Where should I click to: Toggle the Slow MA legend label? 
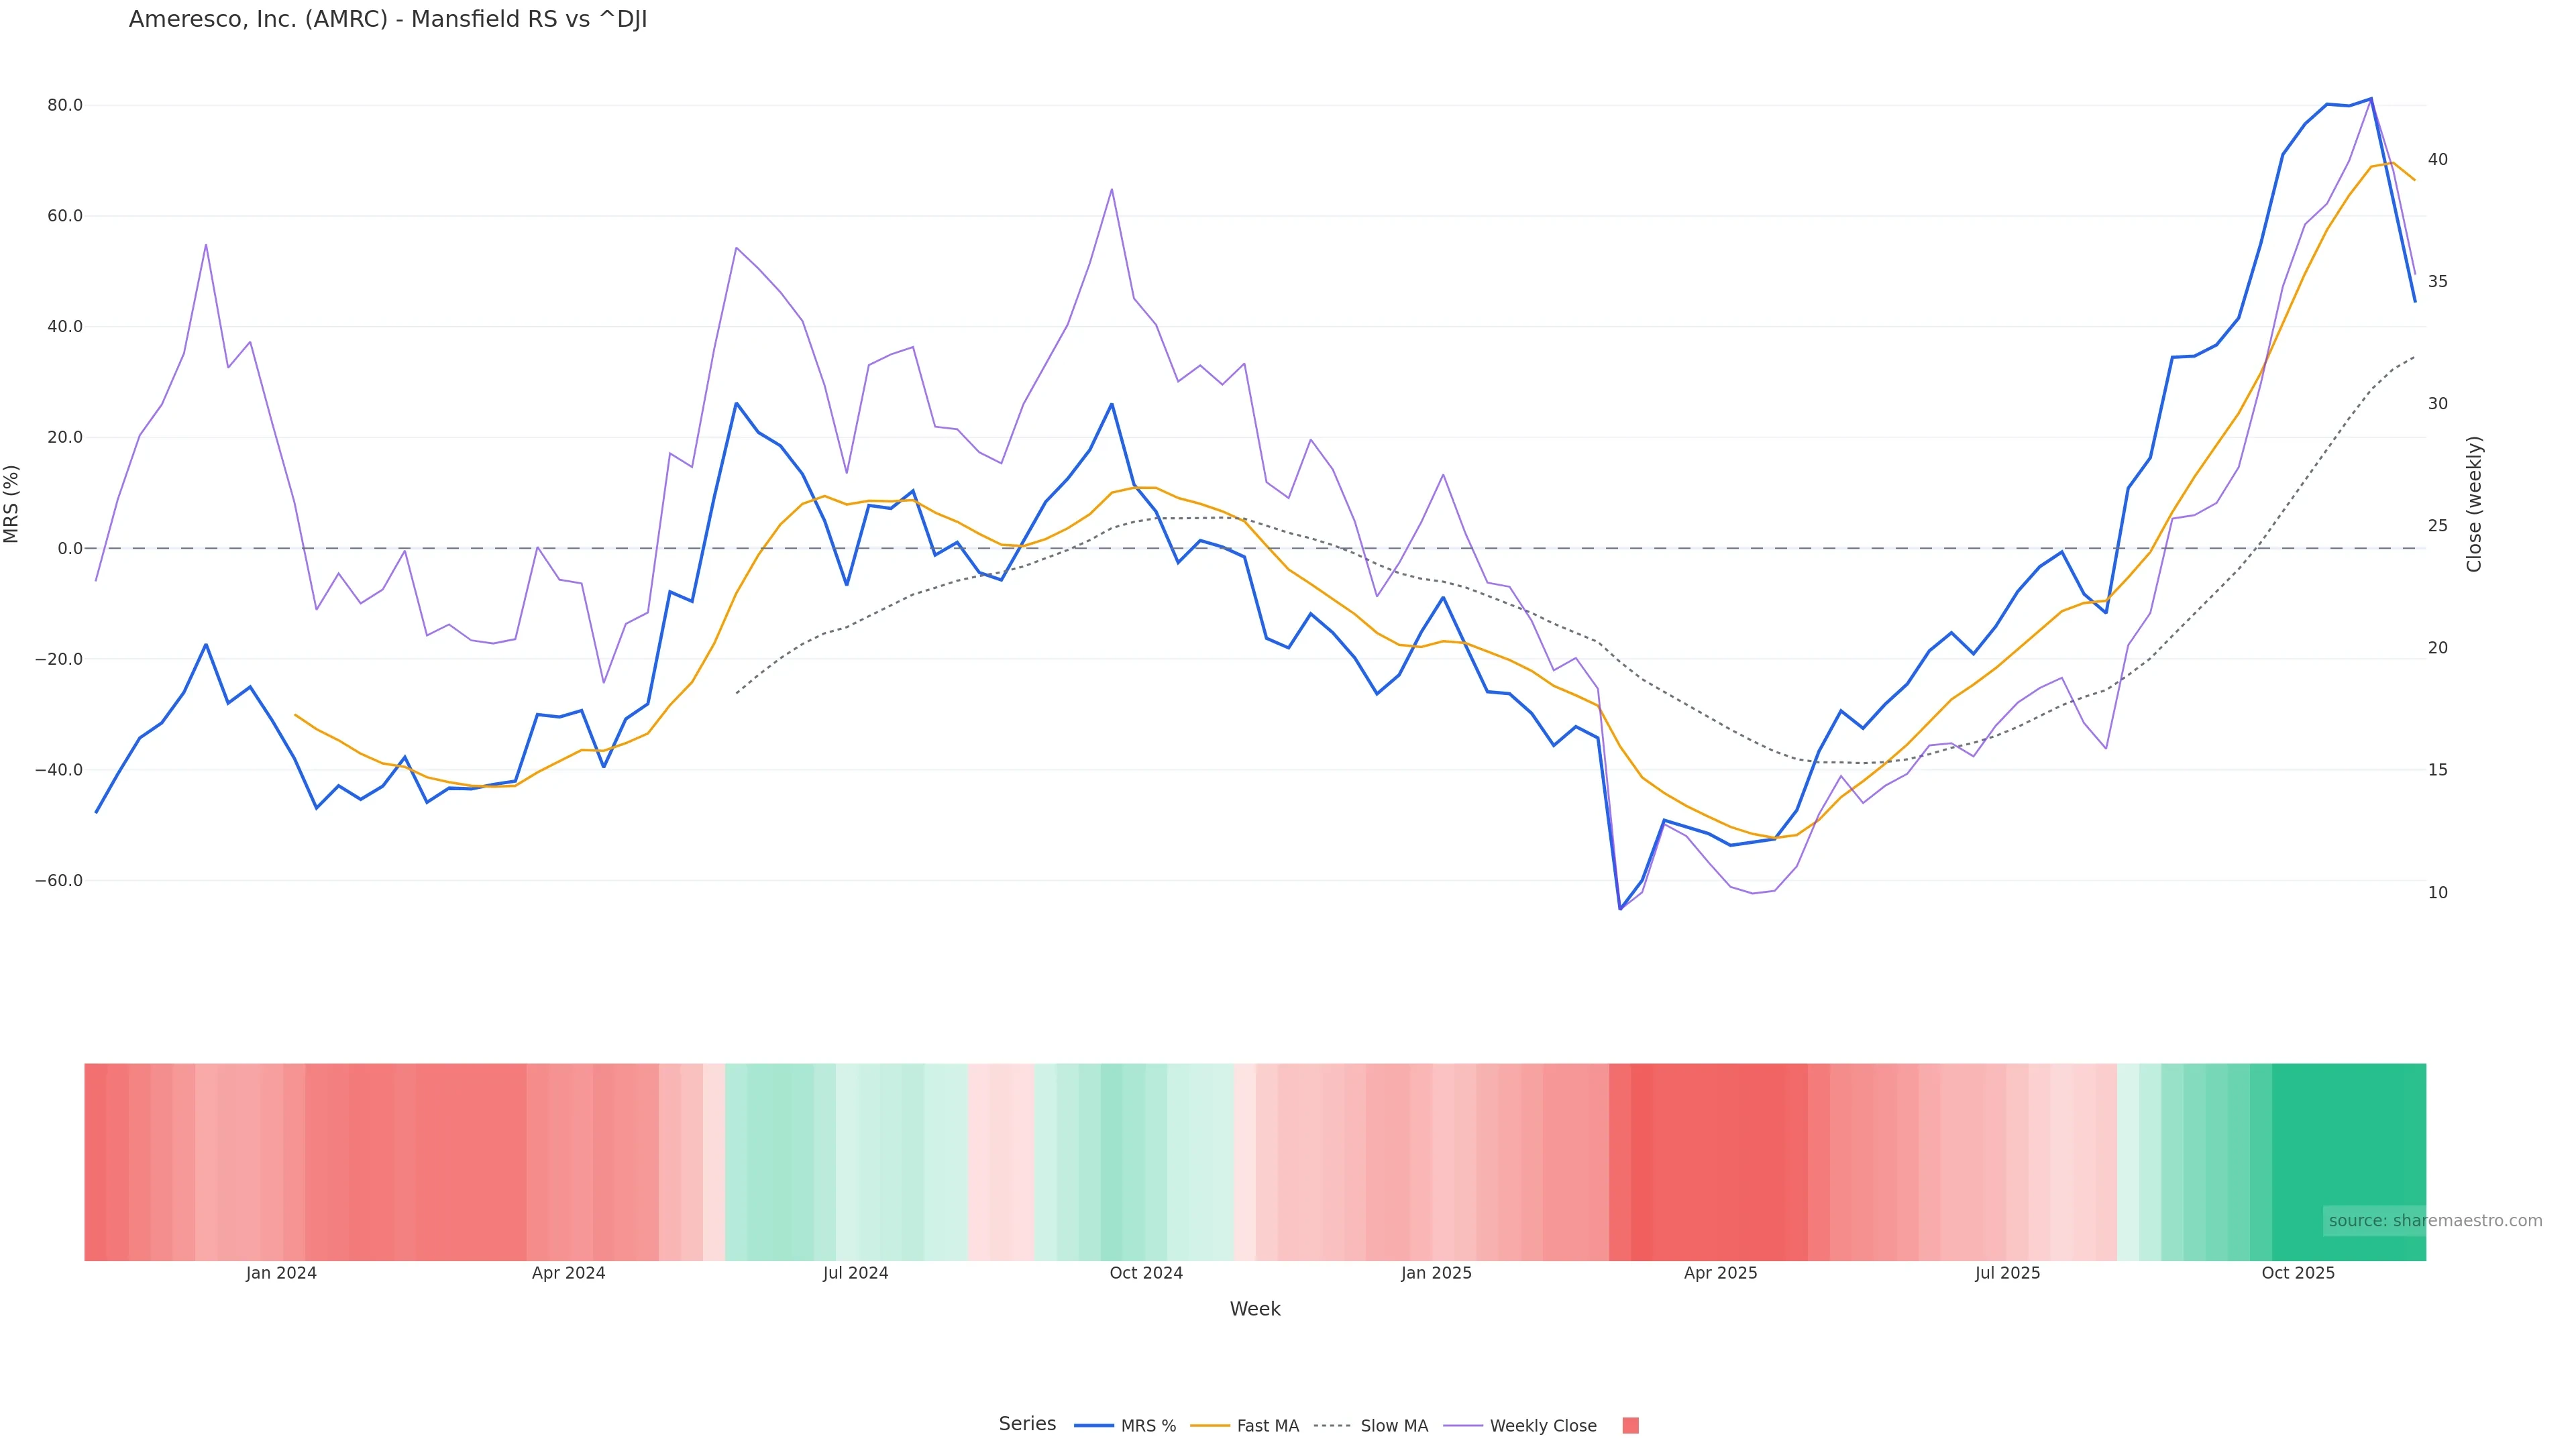[1393, 1426]
